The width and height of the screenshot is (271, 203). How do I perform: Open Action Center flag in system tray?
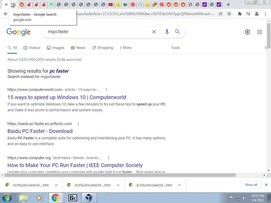coord(231,198)
